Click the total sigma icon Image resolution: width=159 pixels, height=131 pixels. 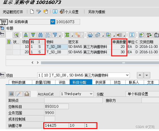[67, 35]
